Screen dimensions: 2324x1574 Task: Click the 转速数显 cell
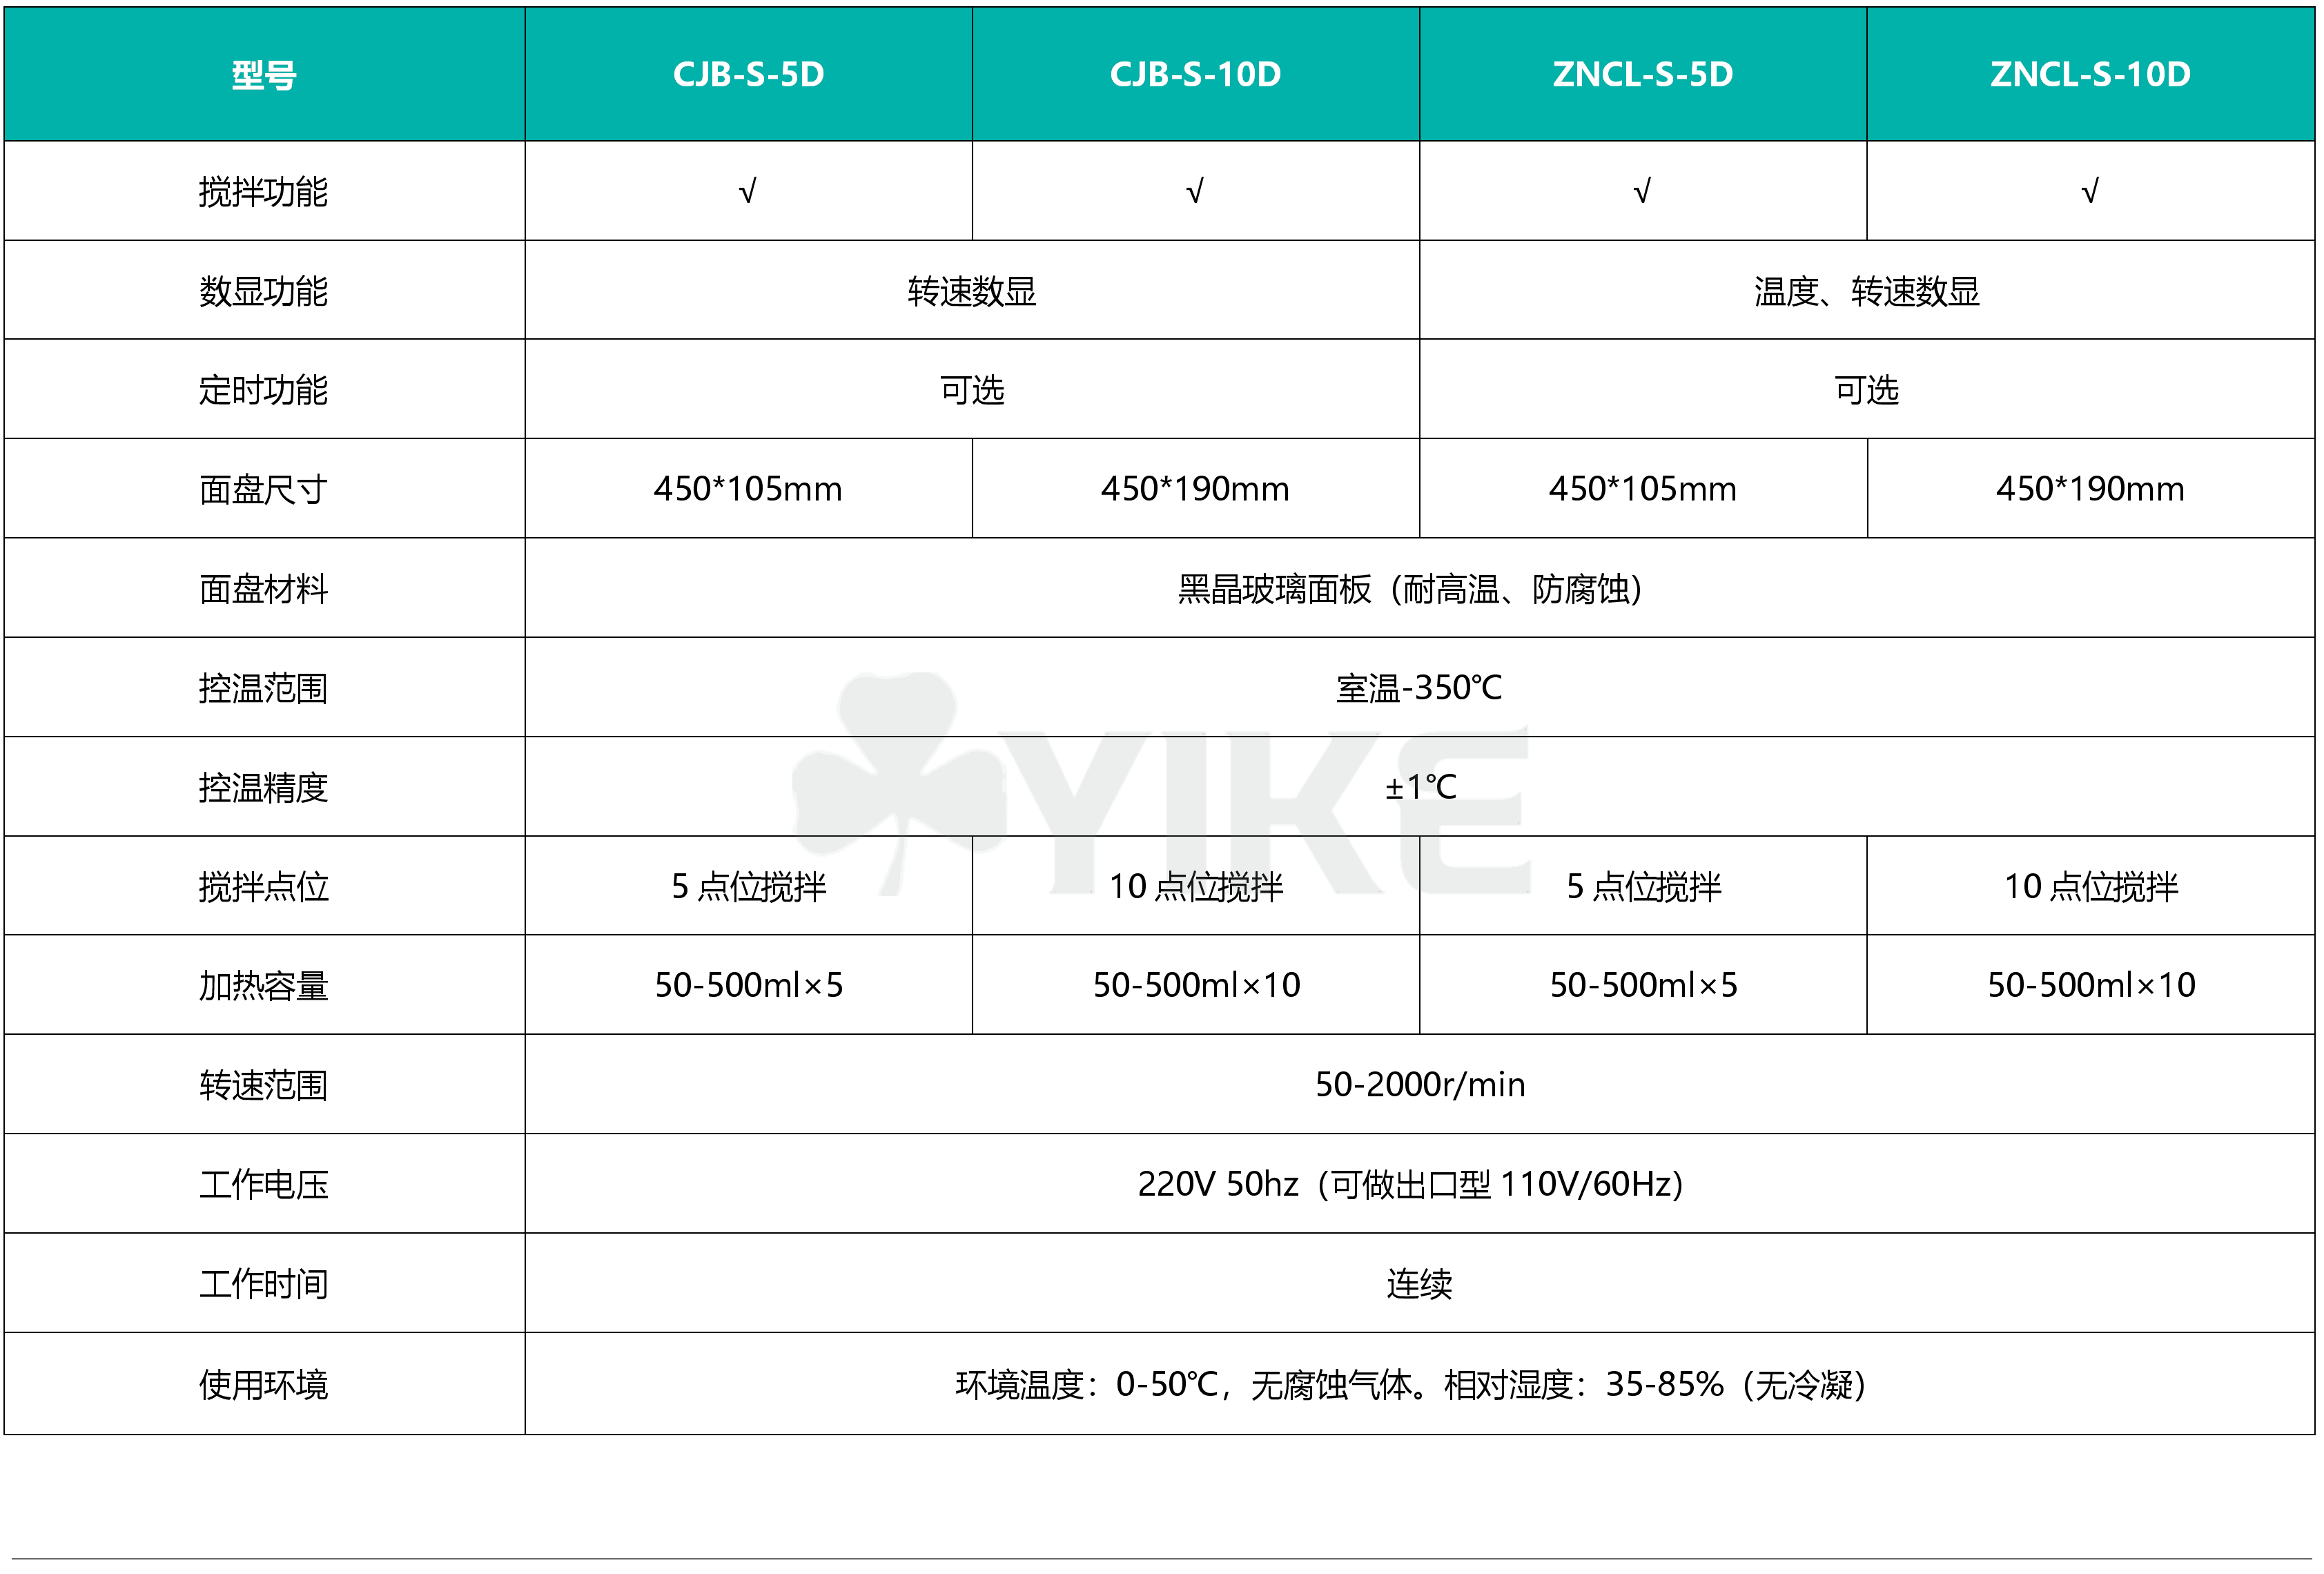971,291
